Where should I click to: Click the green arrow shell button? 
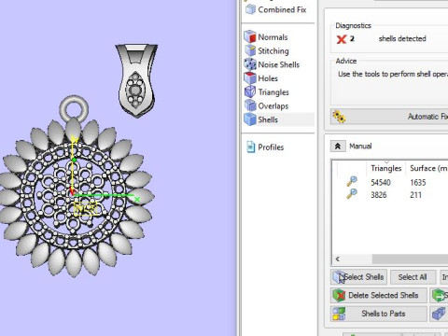[x=440, y=295]
